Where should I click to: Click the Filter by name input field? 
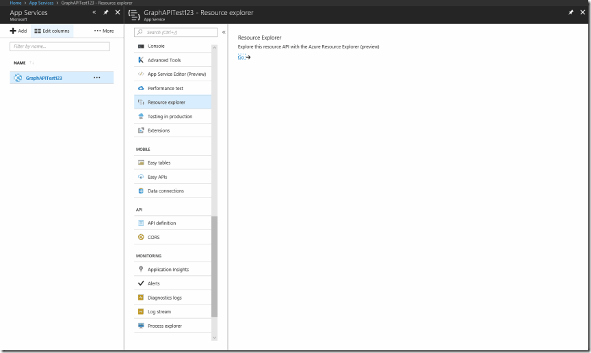(60, 46)
